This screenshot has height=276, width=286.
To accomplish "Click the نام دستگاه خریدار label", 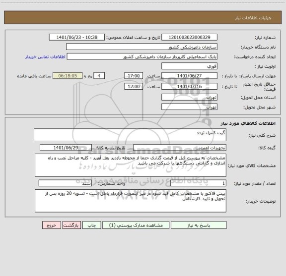I will 258,47.
